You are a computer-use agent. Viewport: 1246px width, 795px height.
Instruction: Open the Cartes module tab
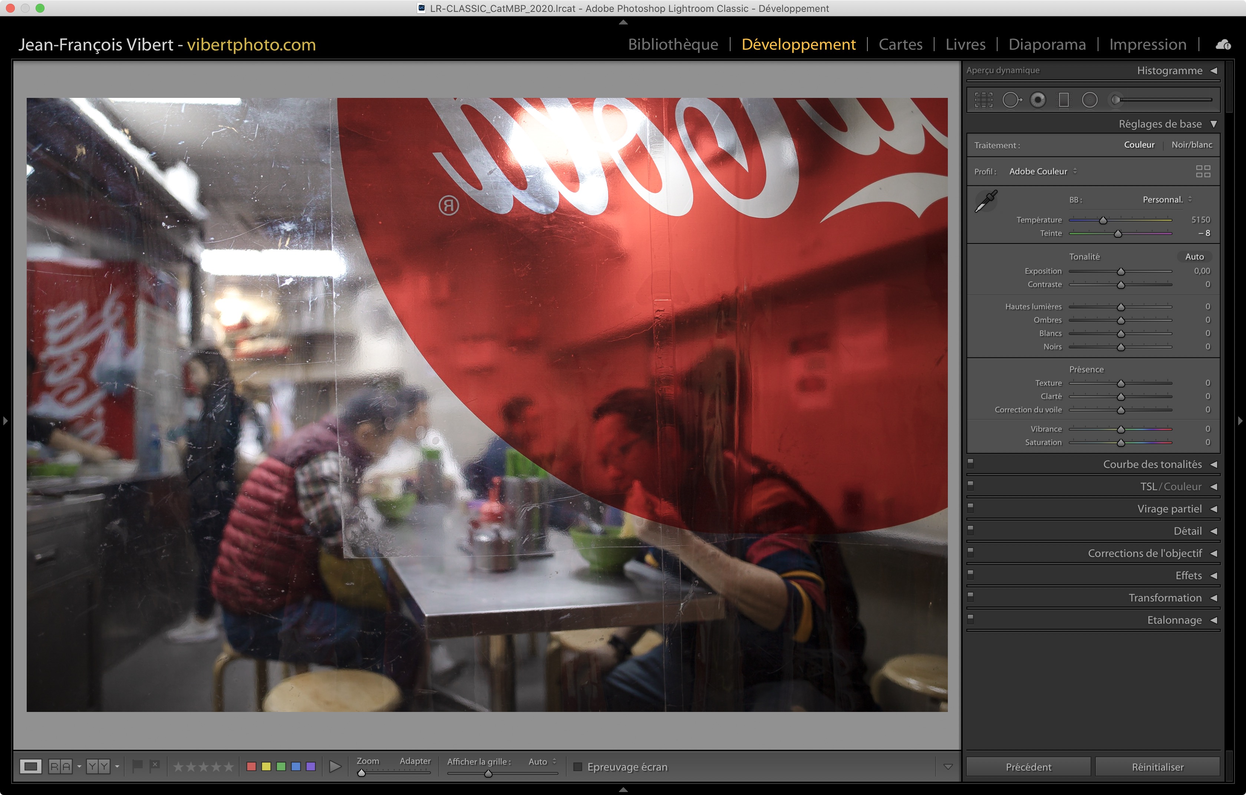coord(900,44)
